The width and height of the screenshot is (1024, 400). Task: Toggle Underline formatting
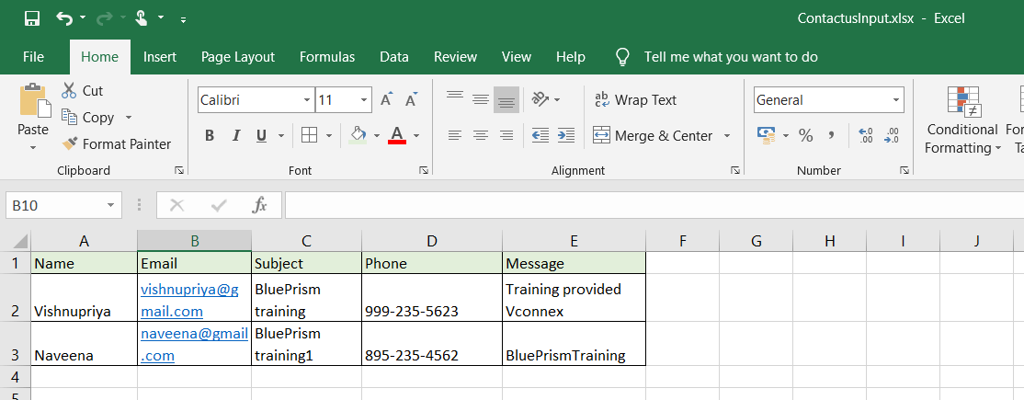pyautogui.click(x=262, y=136)
